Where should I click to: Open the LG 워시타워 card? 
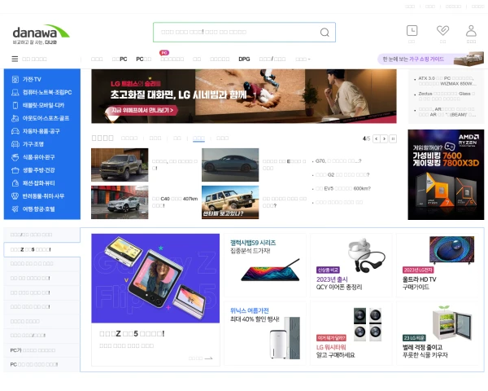(x=351, y=333)
